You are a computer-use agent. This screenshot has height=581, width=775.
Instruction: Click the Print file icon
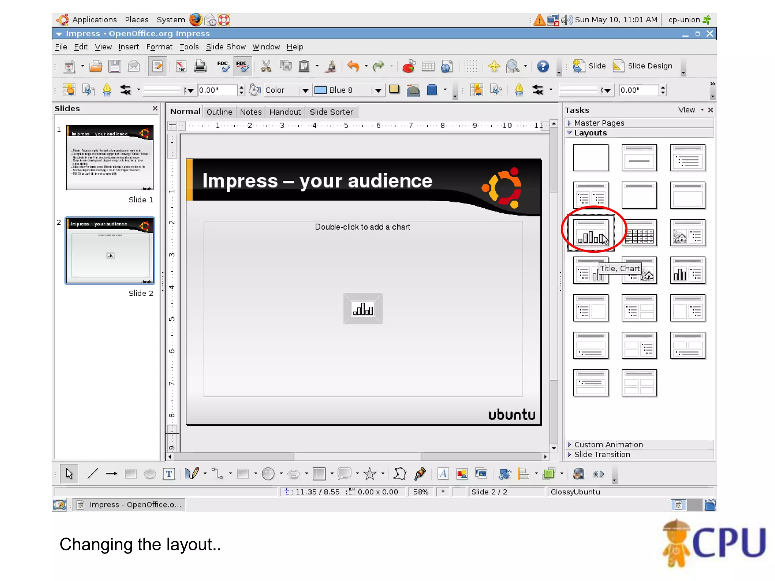200,66
